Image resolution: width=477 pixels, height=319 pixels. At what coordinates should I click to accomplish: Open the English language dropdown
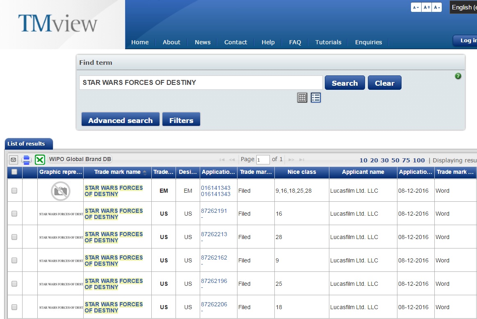[x=463, y=7]
